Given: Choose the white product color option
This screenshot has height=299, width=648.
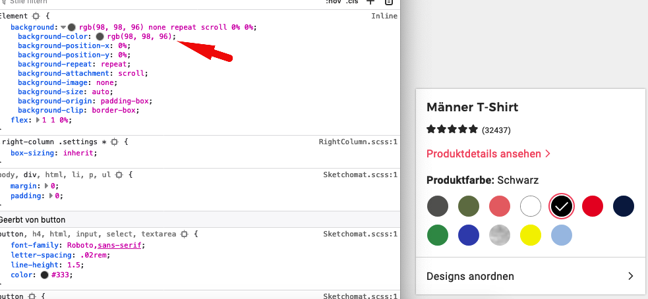Looking at the screenshot, I should [531, 206].
